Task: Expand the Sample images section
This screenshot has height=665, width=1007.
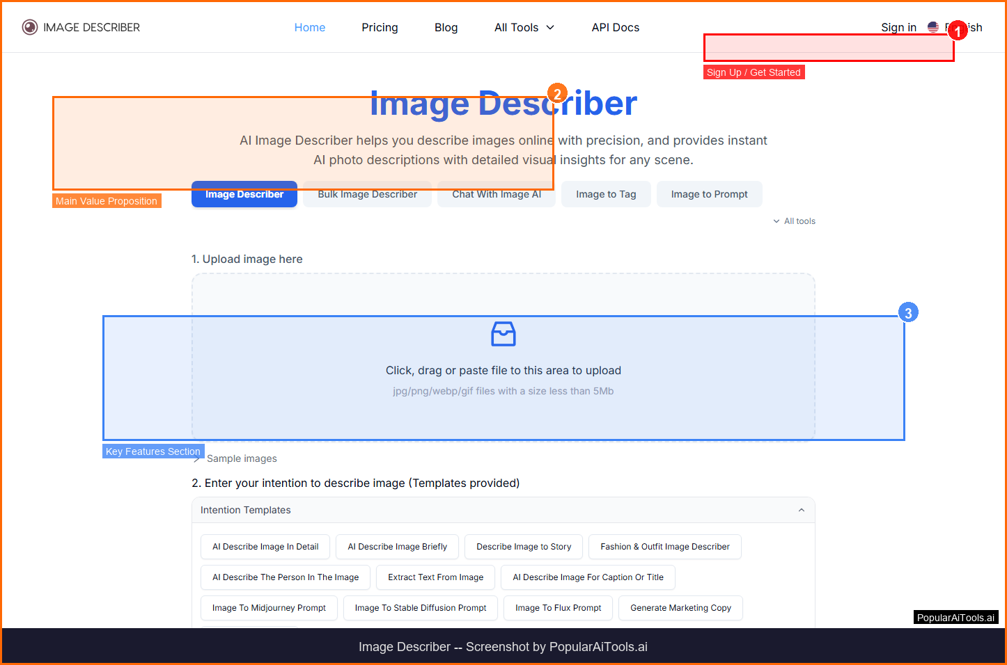Action: (x=241, y=458)
